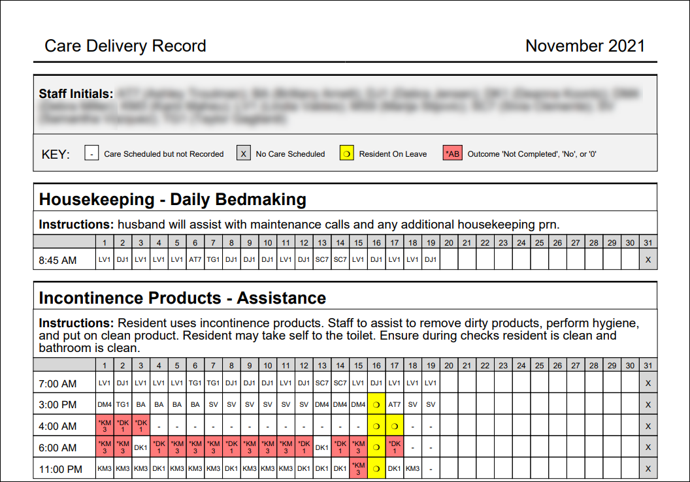Viewport: 690px width, 482px height.
Task: Click the 'Care Scheduled but not Recorded' dash key box
Action: pos(91,153)
